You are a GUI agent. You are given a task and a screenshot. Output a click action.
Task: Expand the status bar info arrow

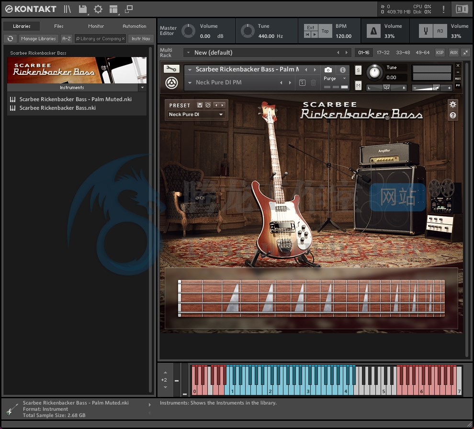coord(150,405)
